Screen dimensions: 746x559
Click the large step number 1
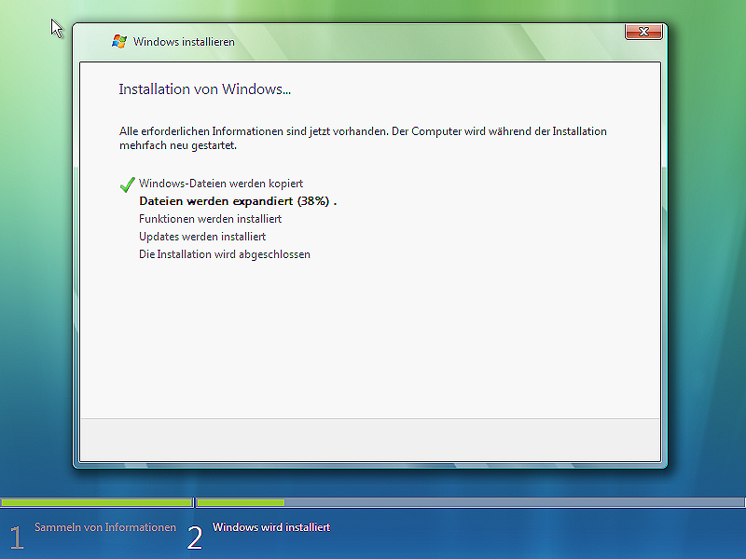(16, 538)
